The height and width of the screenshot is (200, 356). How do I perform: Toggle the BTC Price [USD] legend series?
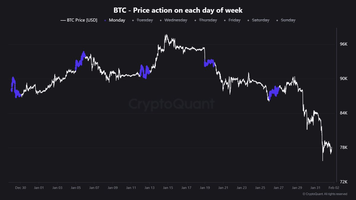pyautogui.click(x=79, y=20)
